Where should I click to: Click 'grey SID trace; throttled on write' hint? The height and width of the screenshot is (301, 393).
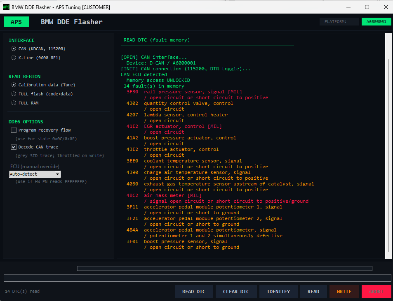60,155
